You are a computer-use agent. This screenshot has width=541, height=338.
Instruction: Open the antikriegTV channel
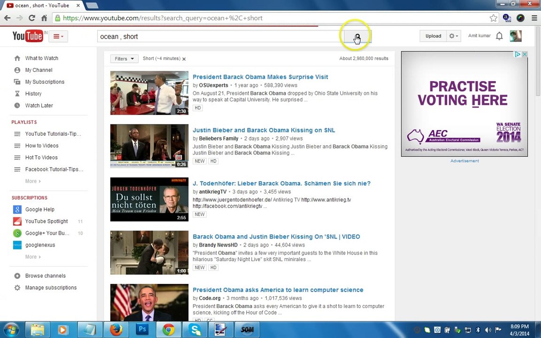[213, 192]
